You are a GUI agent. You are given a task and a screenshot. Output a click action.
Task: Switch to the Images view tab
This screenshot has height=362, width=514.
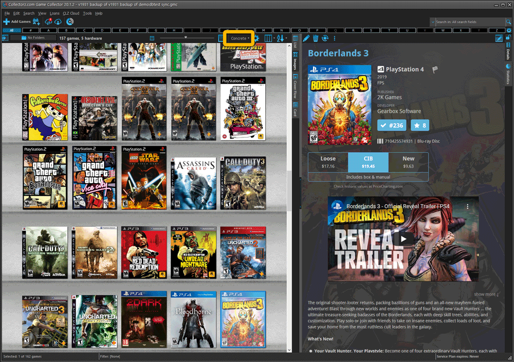click(296, 61)
